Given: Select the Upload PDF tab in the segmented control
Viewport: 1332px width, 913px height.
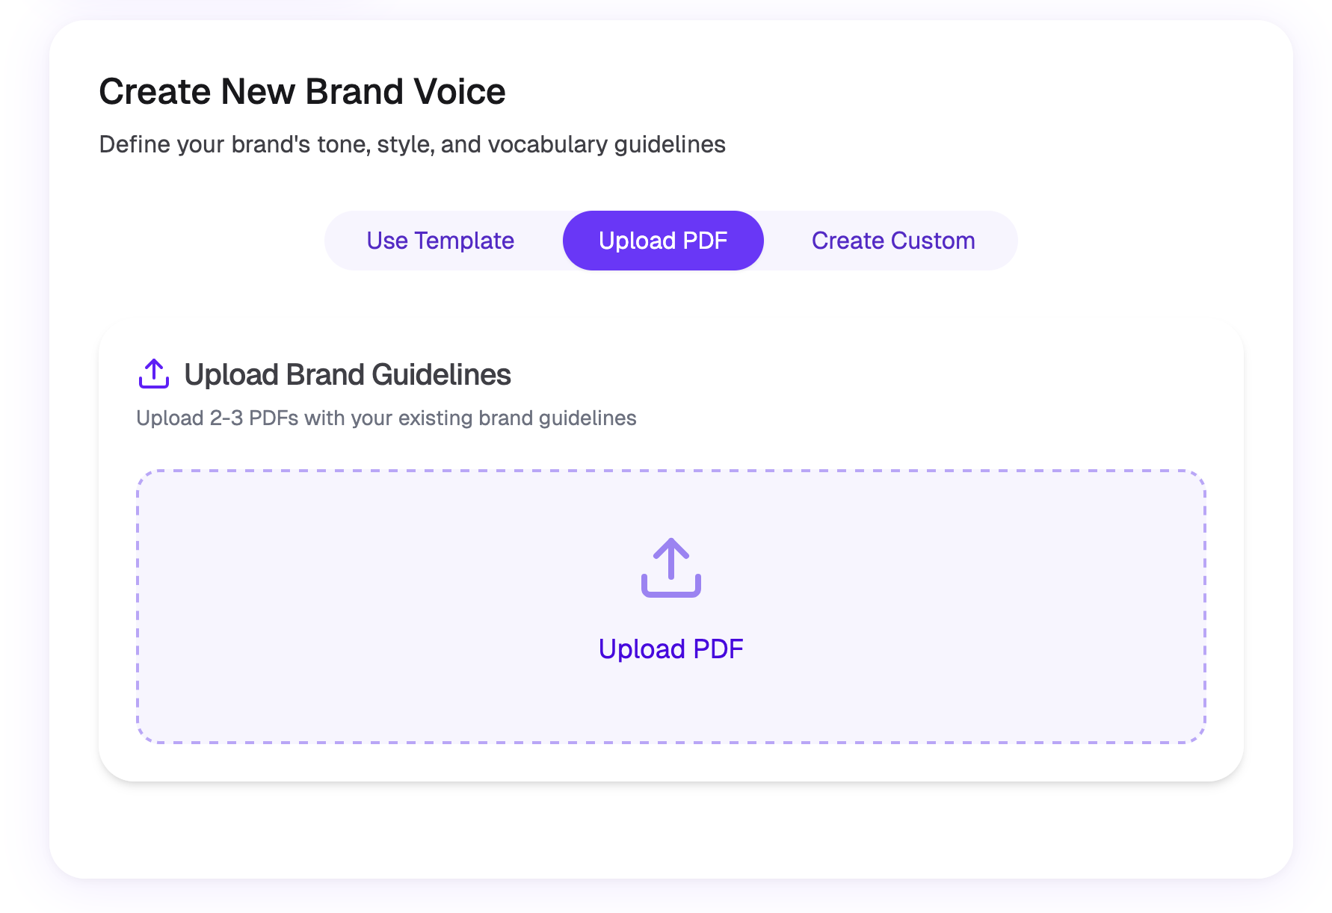Looking at the screenshot, I should [x=662, y=240].
